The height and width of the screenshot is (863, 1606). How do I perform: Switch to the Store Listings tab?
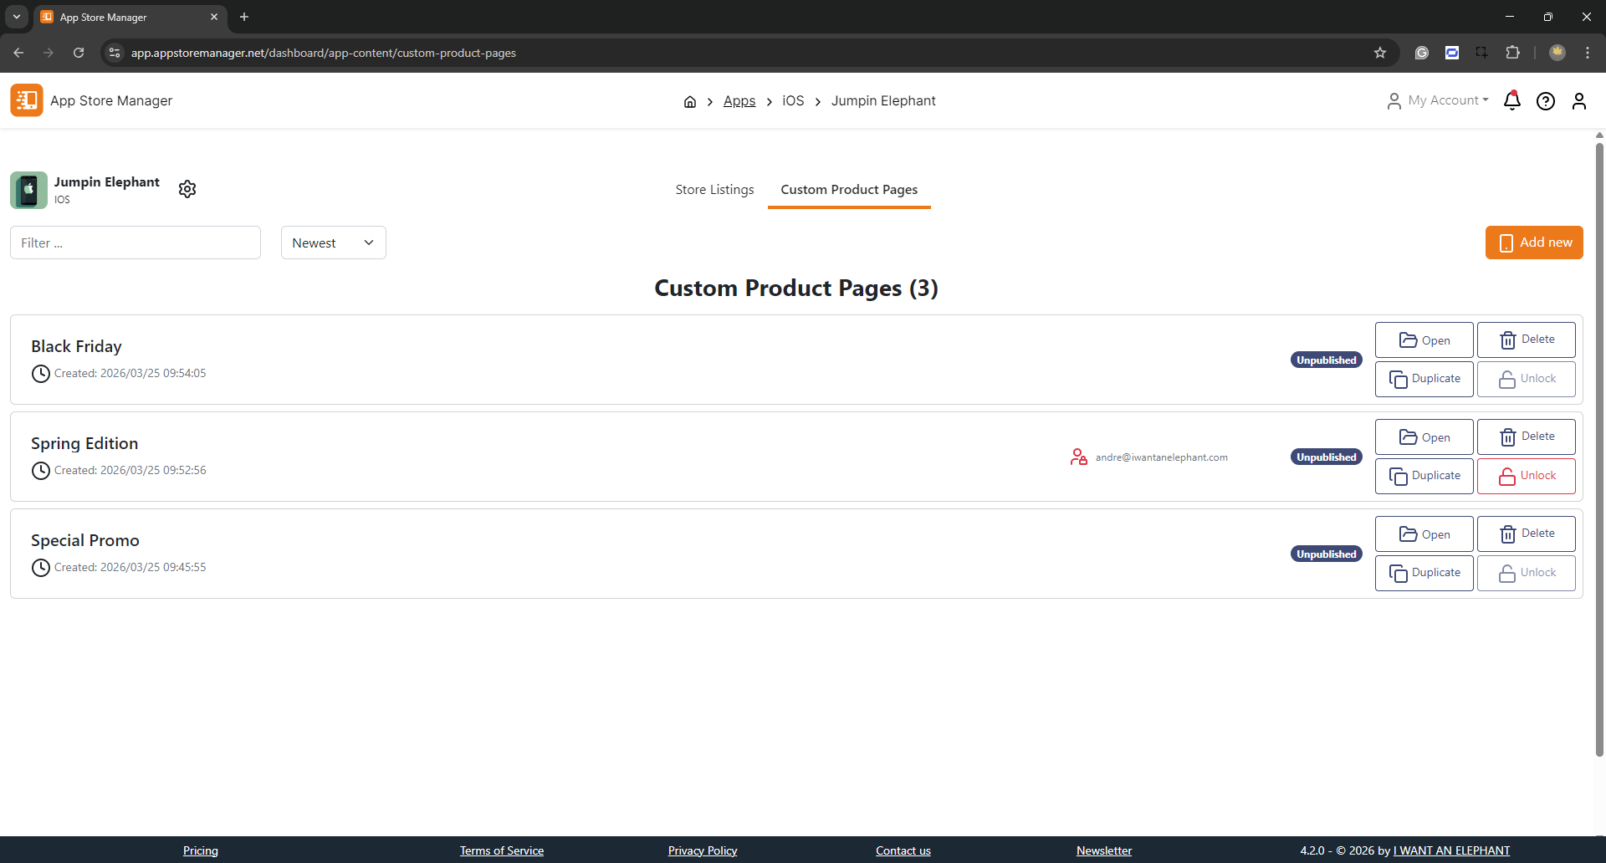[x=714, y=190]
